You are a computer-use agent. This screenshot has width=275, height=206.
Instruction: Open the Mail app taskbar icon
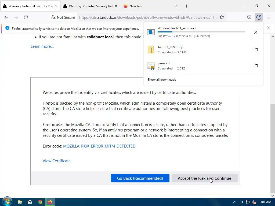[30, 202]
